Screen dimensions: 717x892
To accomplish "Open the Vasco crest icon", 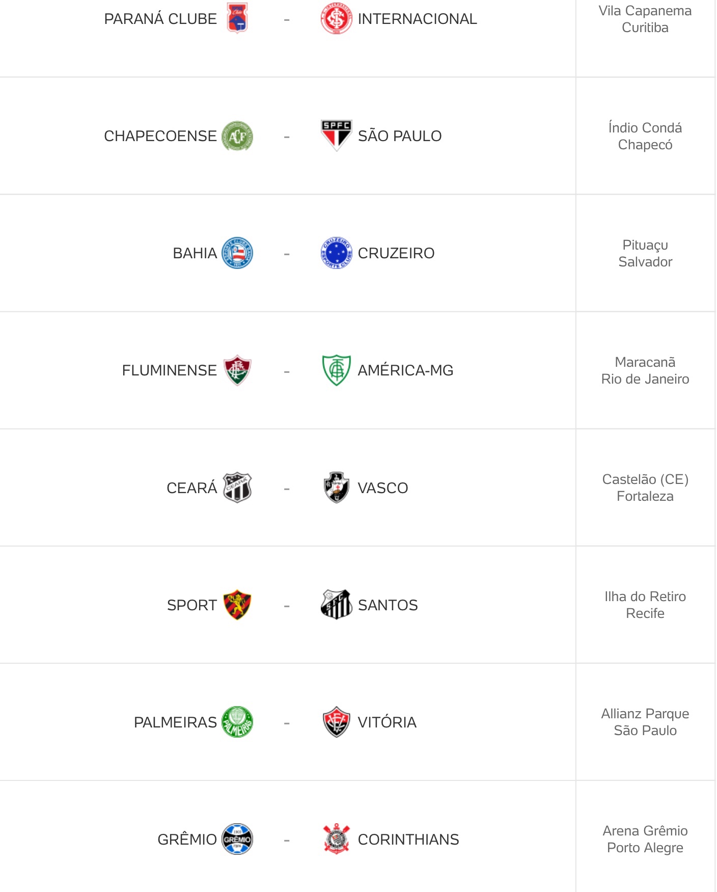I will pyautogui.click(x=337, y=488).
